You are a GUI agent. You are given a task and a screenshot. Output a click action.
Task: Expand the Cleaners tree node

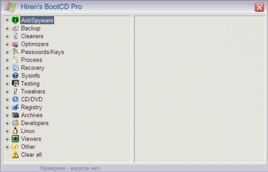pyautogui.click(x=7, y=36)
